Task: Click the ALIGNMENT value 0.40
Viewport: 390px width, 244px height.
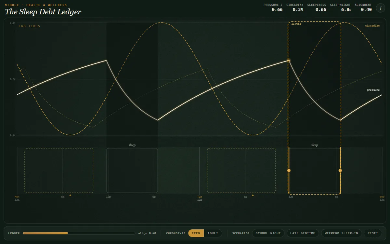Action: [x=366, y=9]
